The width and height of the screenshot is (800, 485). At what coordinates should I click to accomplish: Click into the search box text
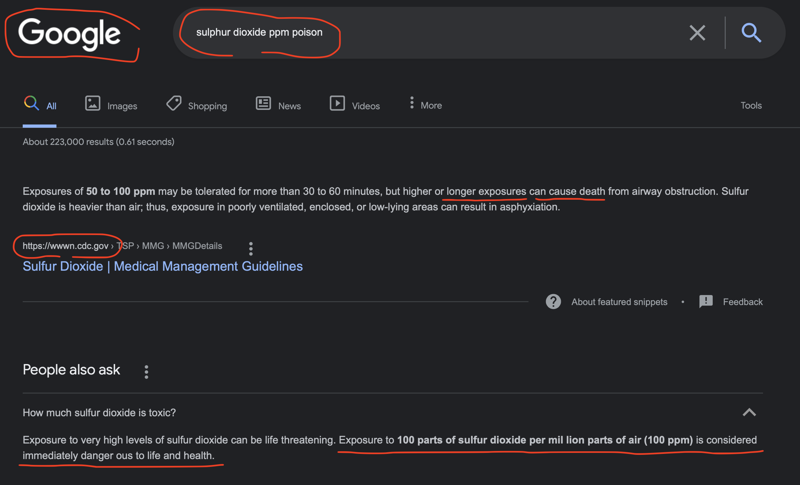point(259,32)
